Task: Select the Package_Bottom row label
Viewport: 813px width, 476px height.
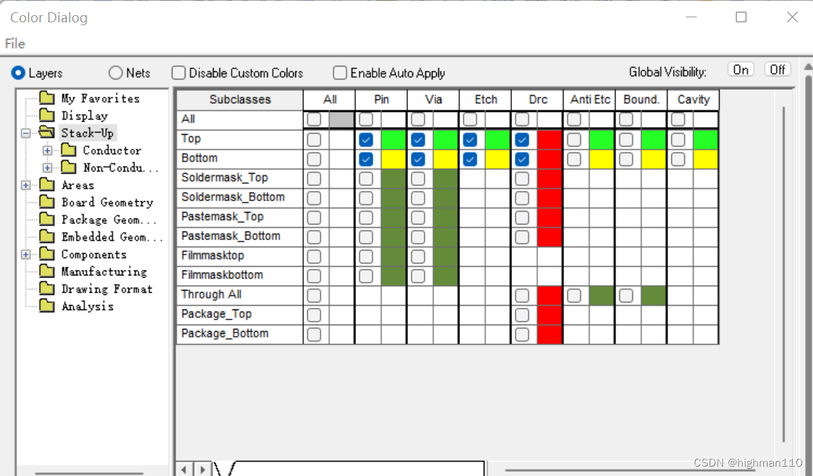Action: click(x=225, y=334)
